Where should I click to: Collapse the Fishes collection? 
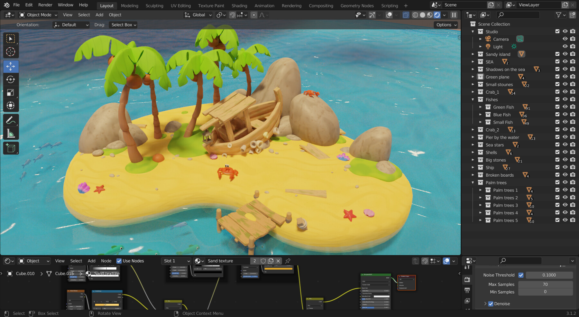point(473,99)
